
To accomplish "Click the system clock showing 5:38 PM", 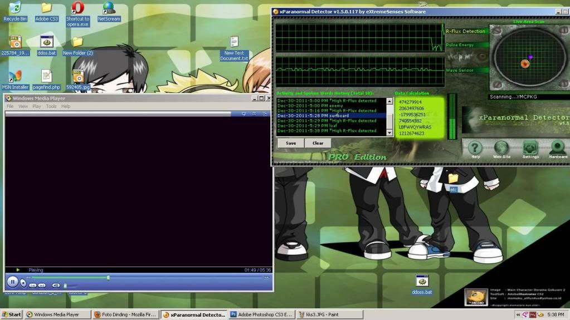I will 556,314.
